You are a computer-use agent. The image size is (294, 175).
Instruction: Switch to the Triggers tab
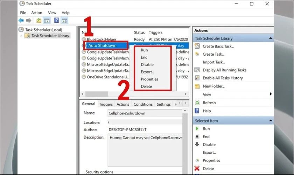click(106, 104)
